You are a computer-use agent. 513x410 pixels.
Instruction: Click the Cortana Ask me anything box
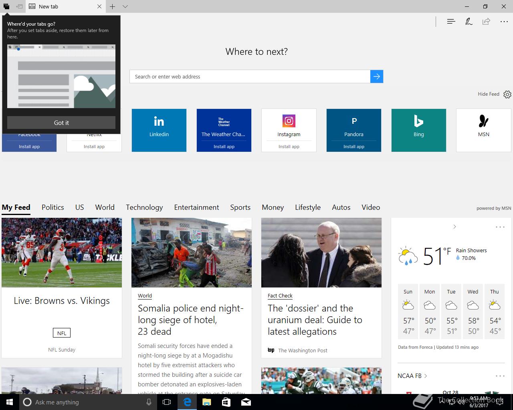88,402
